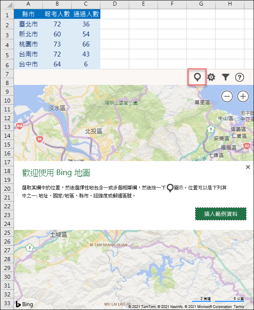Open the Bing Maps help icon
Image resolution: width=254 pixels, height=310 pixels.
point(239,77)
